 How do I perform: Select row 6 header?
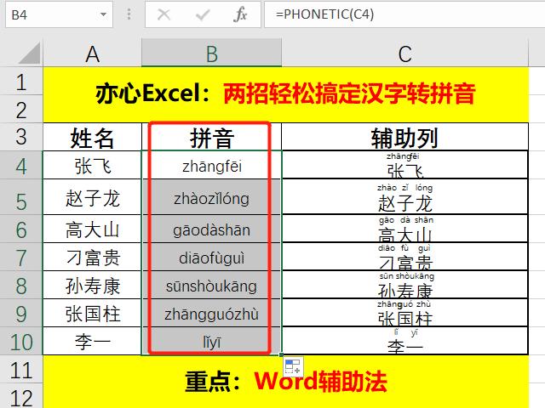point(21,229)
